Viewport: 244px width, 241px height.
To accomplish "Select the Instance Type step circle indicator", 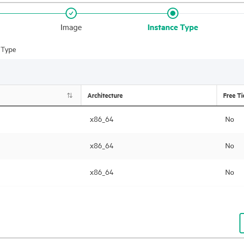I will tap(173, 13).
